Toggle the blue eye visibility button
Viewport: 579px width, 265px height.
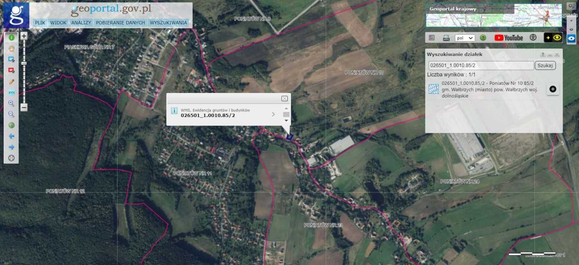tap(571, 38)
